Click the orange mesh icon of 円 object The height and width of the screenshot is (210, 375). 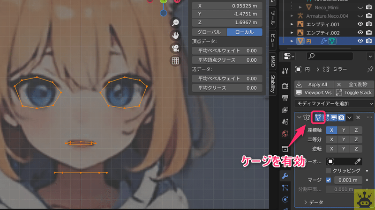pos(300,41)
